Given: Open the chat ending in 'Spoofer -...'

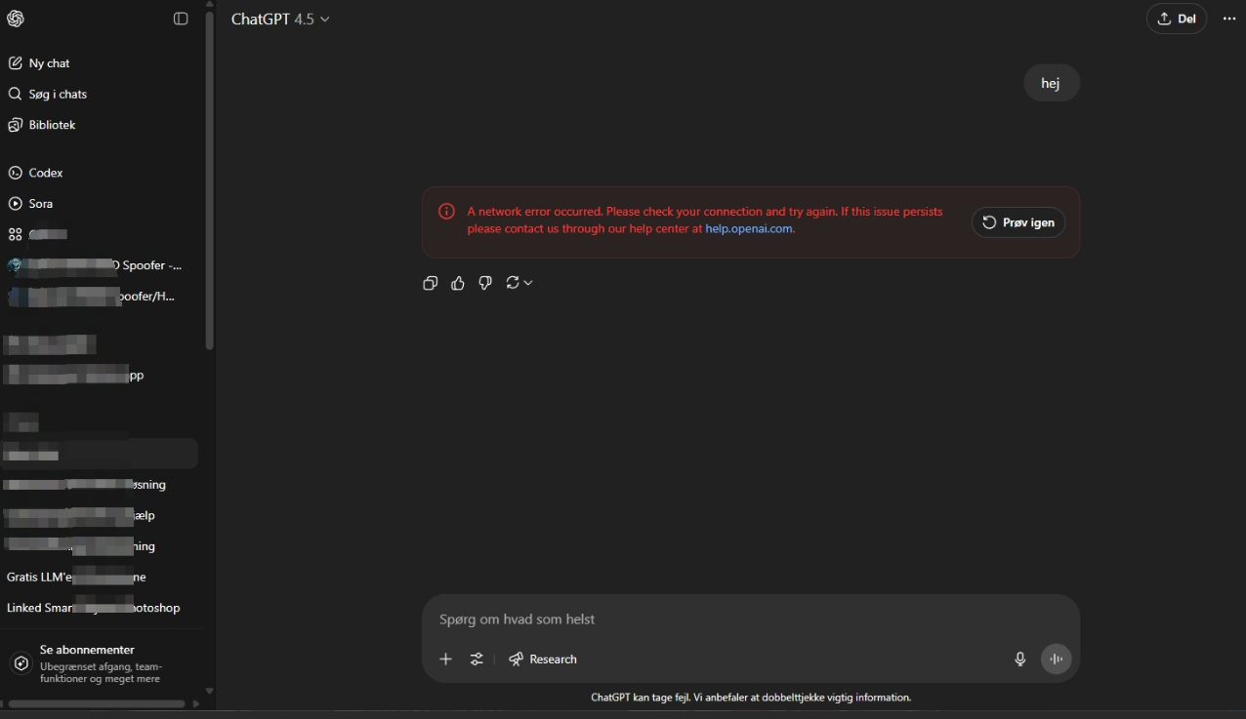Looking at the screenshot, I should 99,265.
